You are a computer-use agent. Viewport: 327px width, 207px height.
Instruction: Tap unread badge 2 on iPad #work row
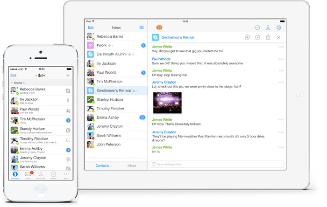point(143,45)
